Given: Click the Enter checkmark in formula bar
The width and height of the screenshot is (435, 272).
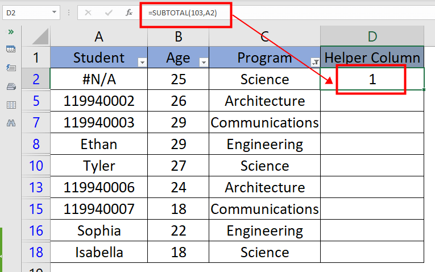Looking at the screenshot, I should [x=108, y=12].
